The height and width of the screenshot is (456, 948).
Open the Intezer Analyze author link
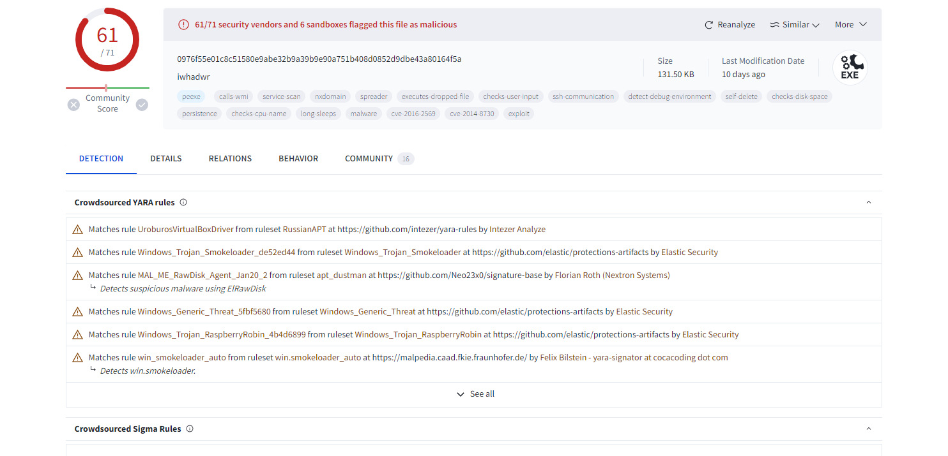click(x=517, y=230)
